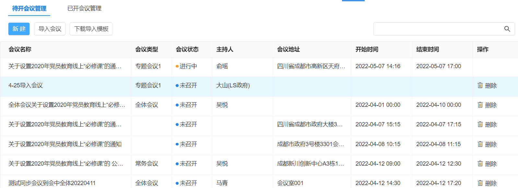Click the 新建 button
Viewport: 518px width, 188px height.
[x=19, y=29]
